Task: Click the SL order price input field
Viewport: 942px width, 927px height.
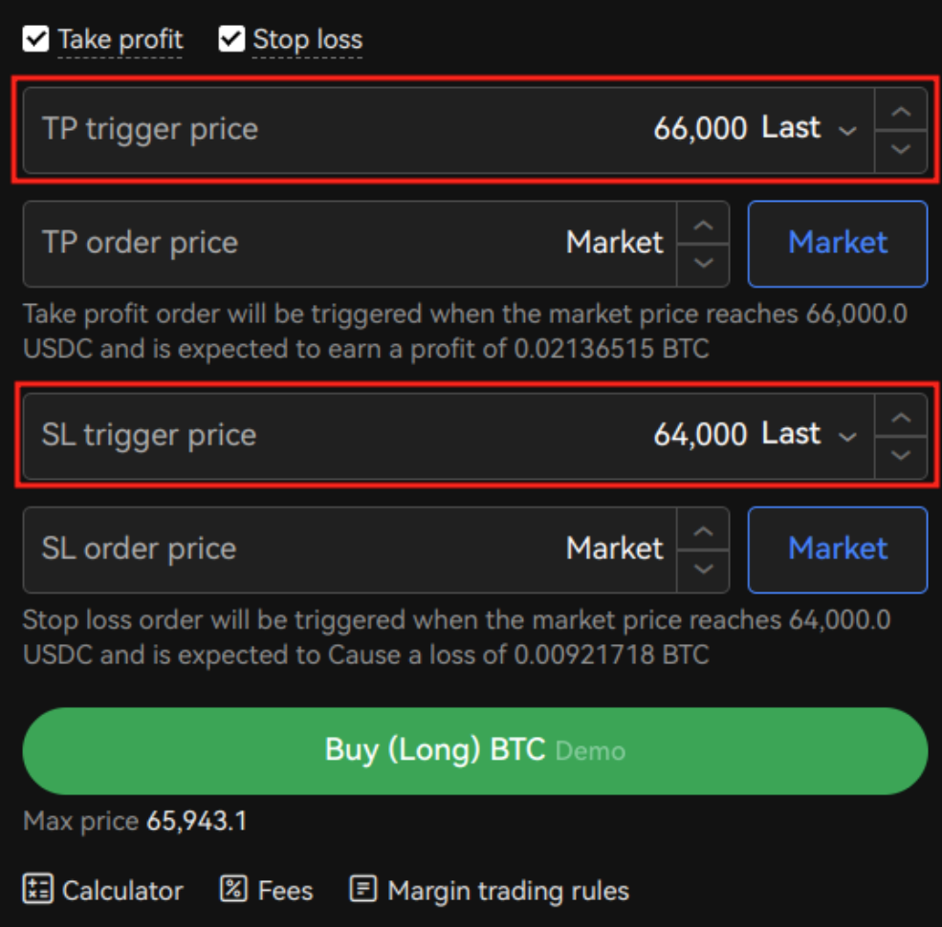Action: pyautogui.click(x=350, y=550)
